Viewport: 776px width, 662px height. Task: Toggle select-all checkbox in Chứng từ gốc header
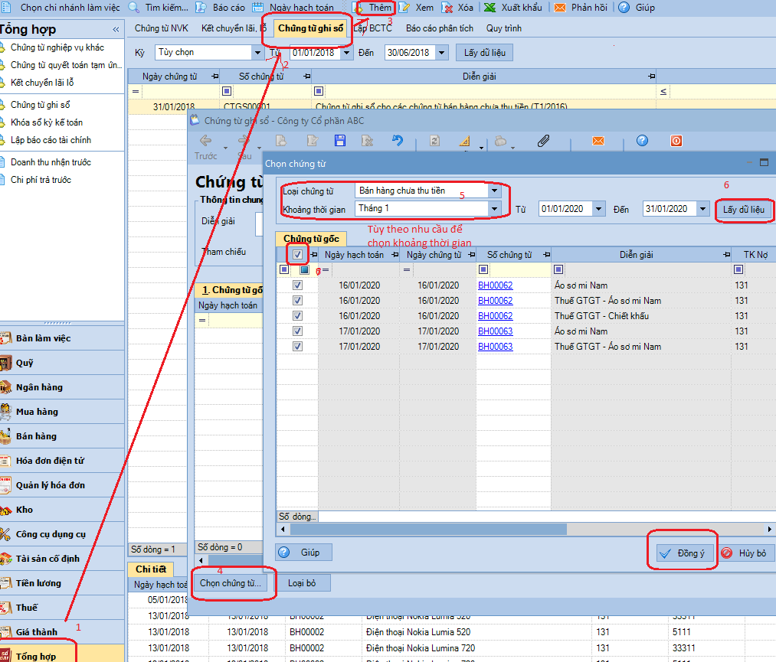297,255
